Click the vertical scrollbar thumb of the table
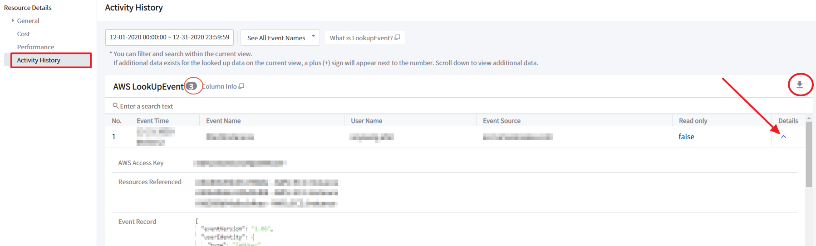816x246 pixels. click(809, 154)
